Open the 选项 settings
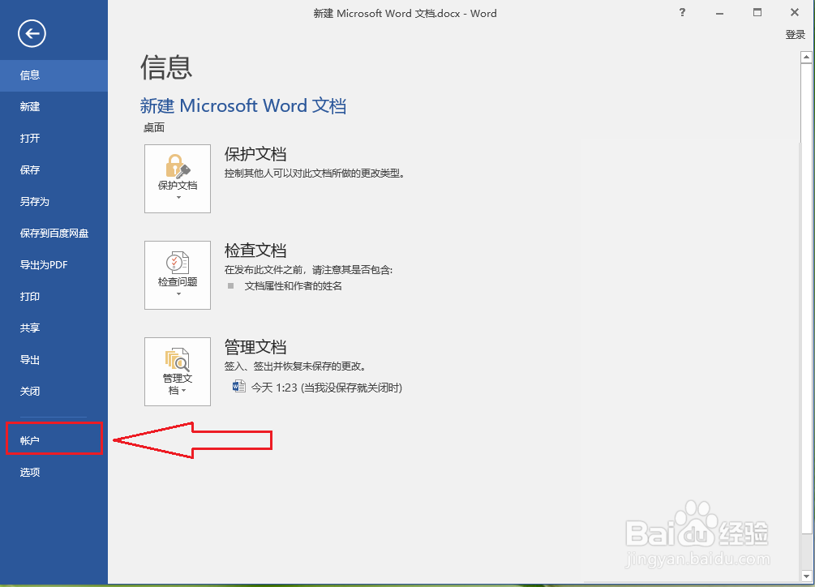This screenshot has height=587, width=815. pyautogui.click(x=54, y=472)
